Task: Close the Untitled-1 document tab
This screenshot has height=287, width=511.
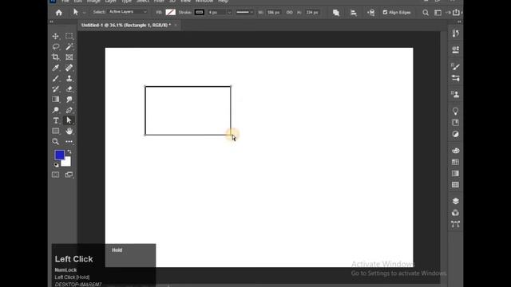Action: (x=176, y=25)
